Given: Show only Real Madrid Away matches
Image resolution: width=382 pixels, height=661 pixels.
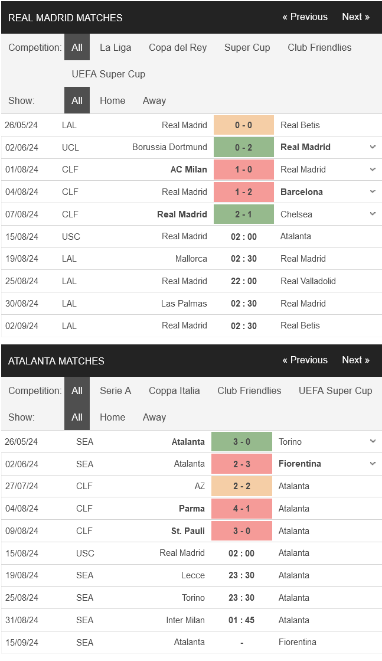Looking at the screenshot, I should [154, 100].
